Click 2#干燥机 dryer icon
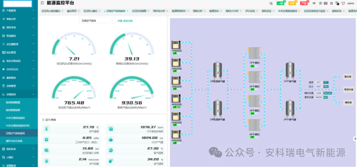 (254, 78)
